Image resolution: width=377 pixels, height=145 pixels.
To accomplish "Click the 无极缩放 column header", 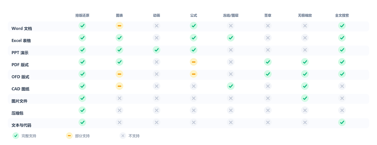I will point(305,15).
